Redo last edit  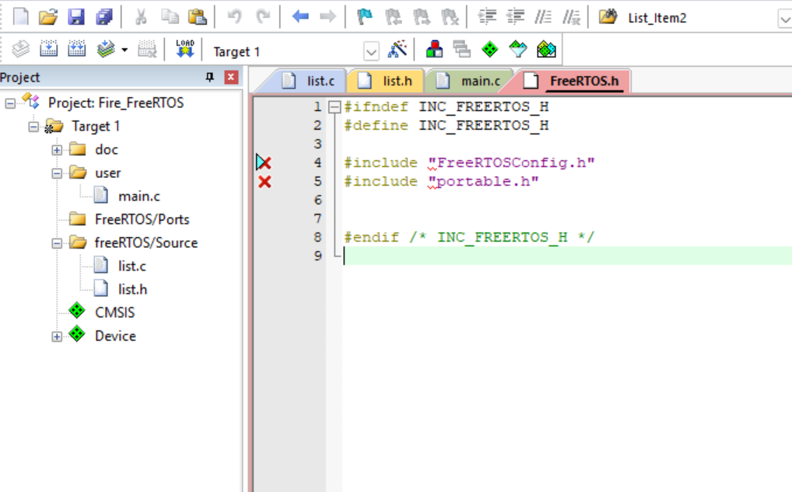(x=263, y=17)
